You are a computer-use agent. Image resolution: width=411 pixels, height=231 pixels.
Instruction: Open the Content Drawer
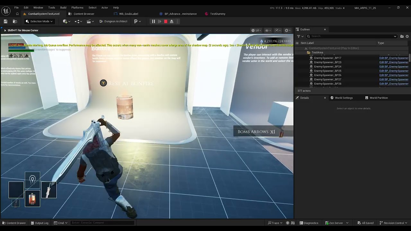click(x=14, y=223)
